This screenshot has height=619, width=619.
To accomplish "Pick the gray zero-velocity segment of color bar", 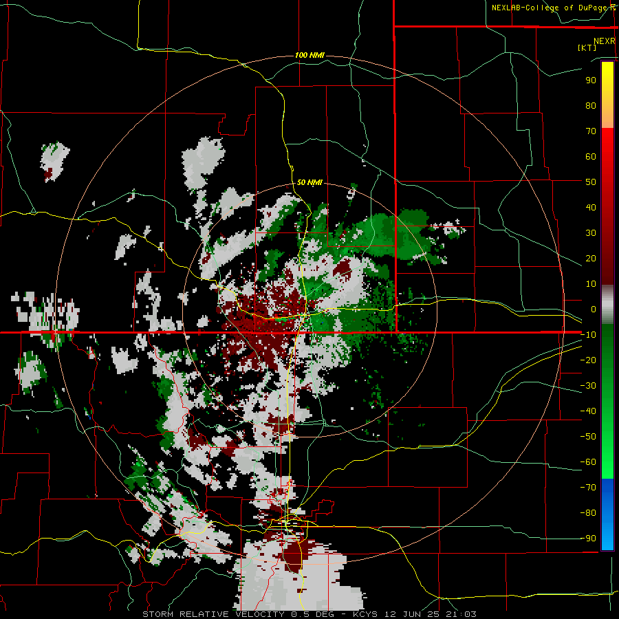I will (x=607, y=305).
